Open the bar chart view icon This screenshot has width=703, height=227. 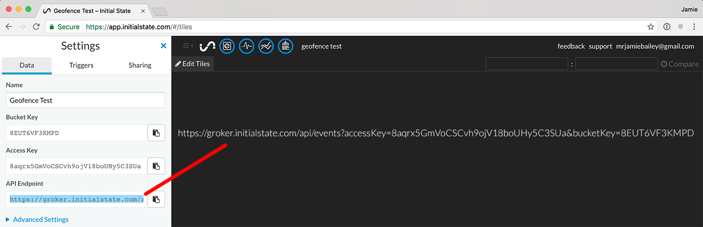(286, 46)
